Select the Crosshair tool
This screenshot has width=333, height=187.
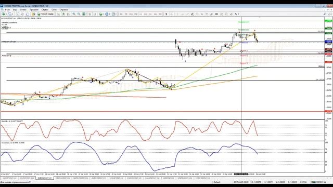172,14
